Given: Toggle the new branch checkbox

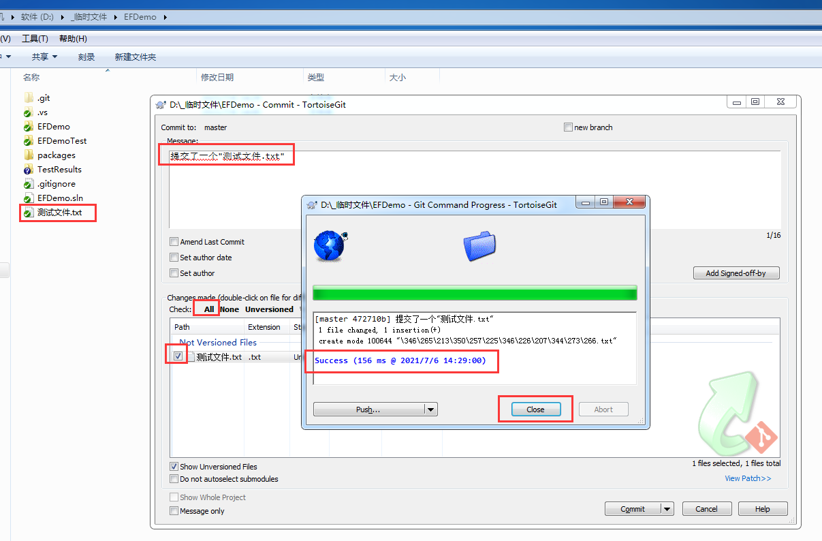Looking at the screenshot, I should pyautogui.click(x=568, y=127).
